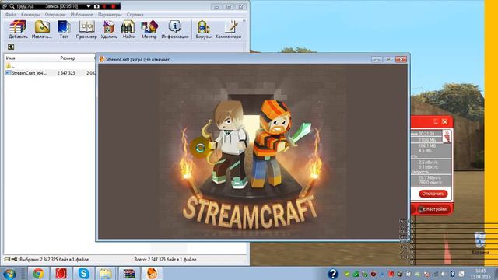Click the Удалить (Delete) toolbar icon
The height and width of the screenshot is (280, 498).
[x=109, y=30]
